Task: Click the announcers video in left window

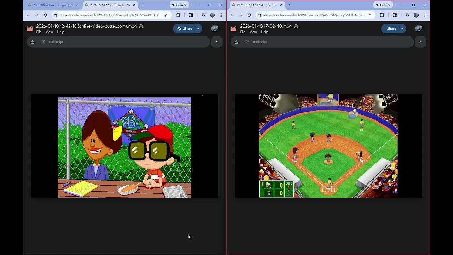Action: (125, 146)
